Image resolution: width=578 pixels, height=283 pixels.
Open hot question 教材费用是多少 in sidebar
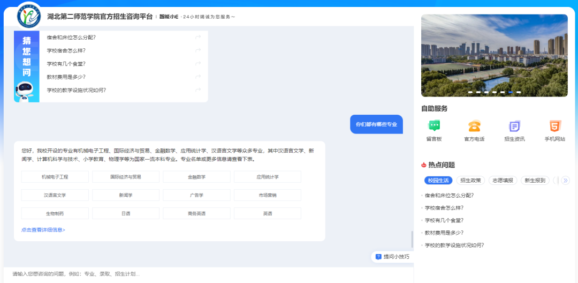[444, 233]
